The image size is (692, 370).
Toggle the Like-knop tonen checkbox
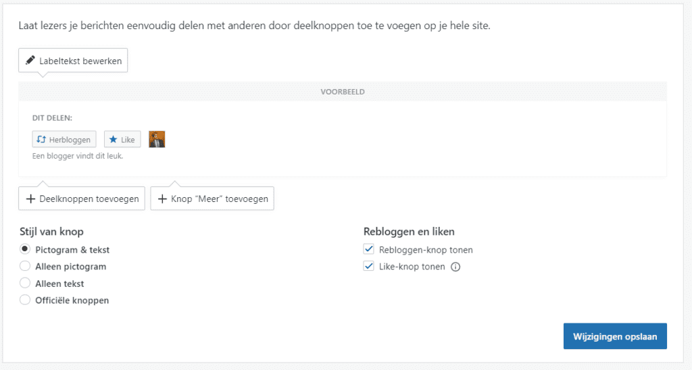pyautogui.click(x=368, y=266)
